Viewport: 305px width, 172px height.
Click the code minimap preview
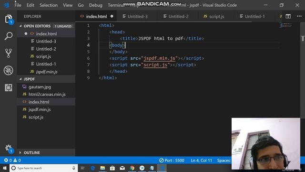click(285, 25)
